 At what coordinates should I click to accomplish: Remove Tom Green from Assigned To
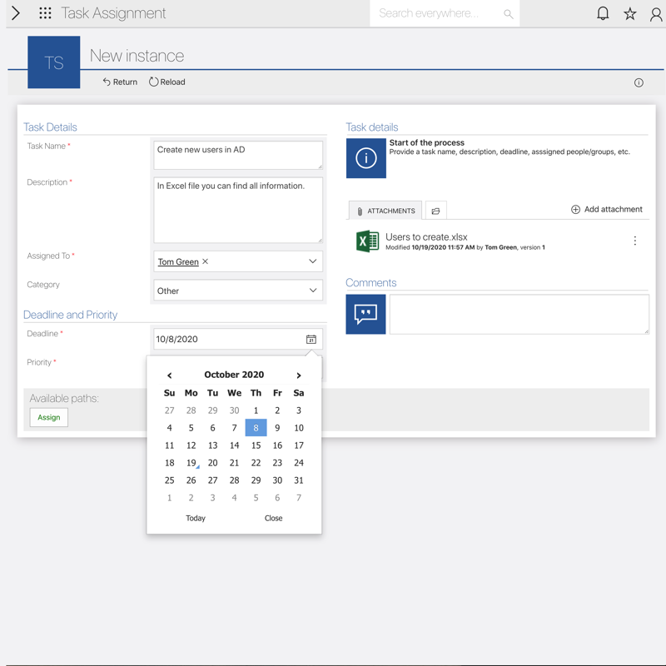pos(206,261)
